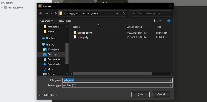
Task: Go up one folder level
Action: (56, 13)
